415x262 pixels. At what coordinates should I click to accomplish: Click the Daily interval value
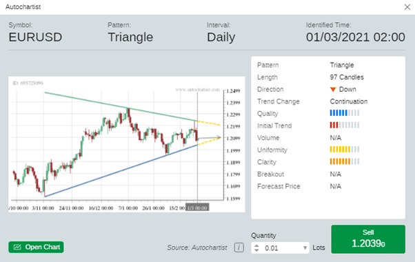click(221, 37)
